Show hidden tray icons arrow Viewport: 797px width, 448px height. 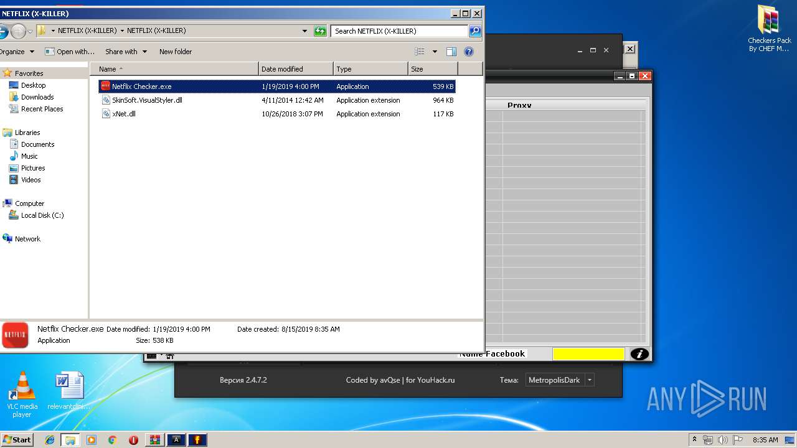[x=694, y=440]
